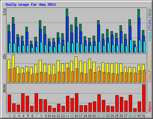The image size is (153, 119).
Task: Select the red KBytes bar for day 16
Action: [x=76, y=103]
